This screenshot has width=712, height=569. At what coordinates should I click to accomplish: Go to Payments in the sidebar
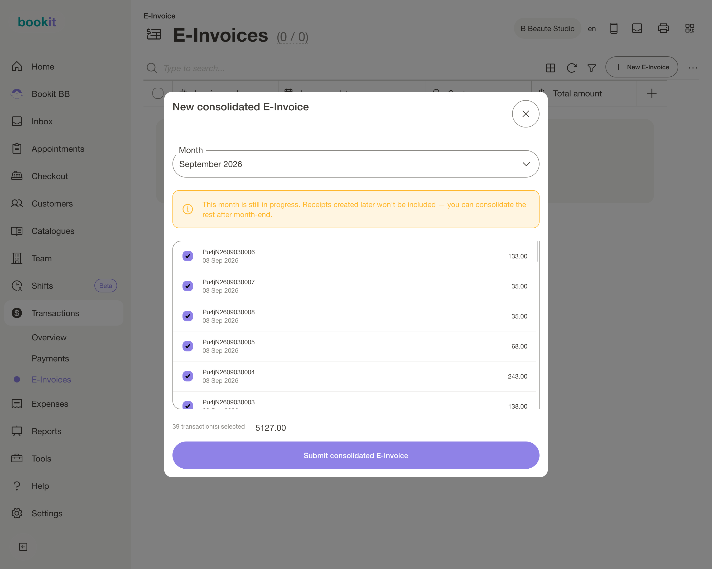(50, 359)
